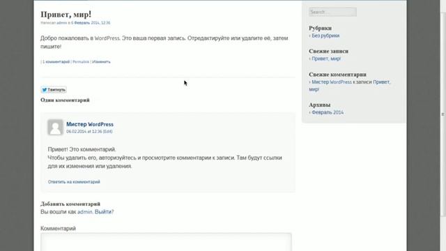Screen dimensions: 446x251
Task: Click the 'Свежие записи' sidebar heading
Action: [328, 51]
